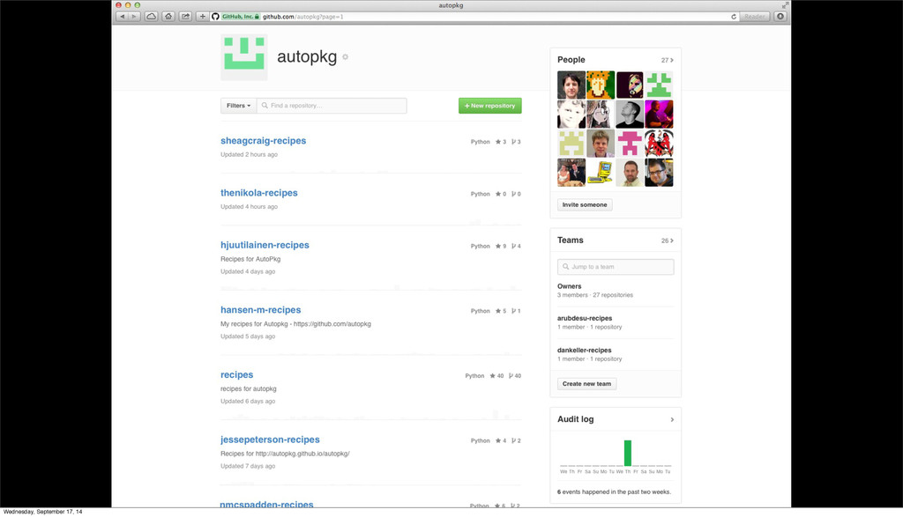The width and height of the screenshot is (903, 517).
Task: Open the sheagcraig-recipes repository link
Action: pos(263,141)
